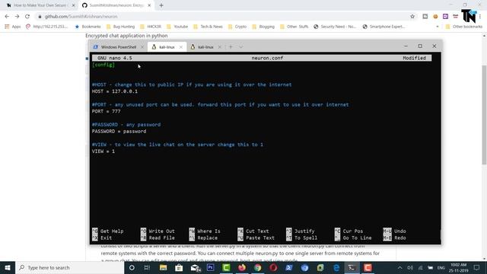The width and height of the screenshot is (487, 274).
Task: Click the PASSWORD = password line
Action: [119, 132]
